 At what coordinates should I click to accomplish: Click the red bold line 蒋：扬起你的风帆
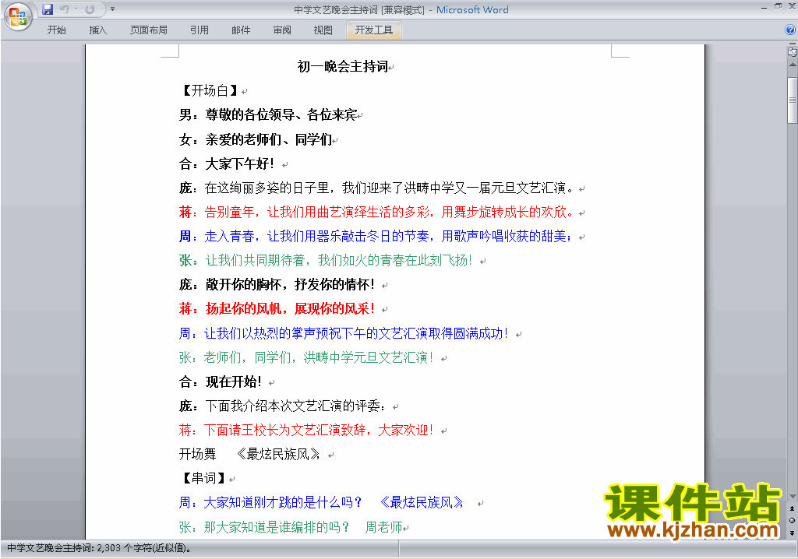tap(278, 309)
